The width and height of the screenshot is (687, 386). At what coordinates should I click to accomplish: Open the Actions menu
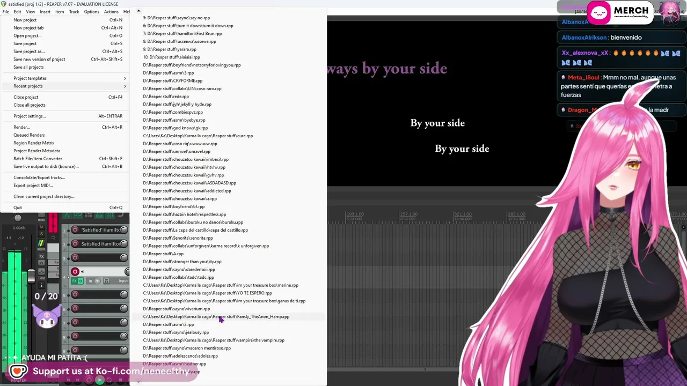[111, 12]
